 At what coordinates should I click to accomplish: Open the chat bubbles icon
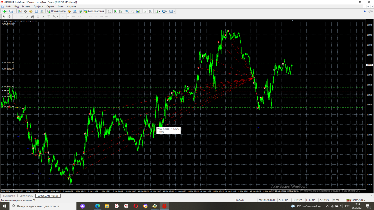[371, 11]
